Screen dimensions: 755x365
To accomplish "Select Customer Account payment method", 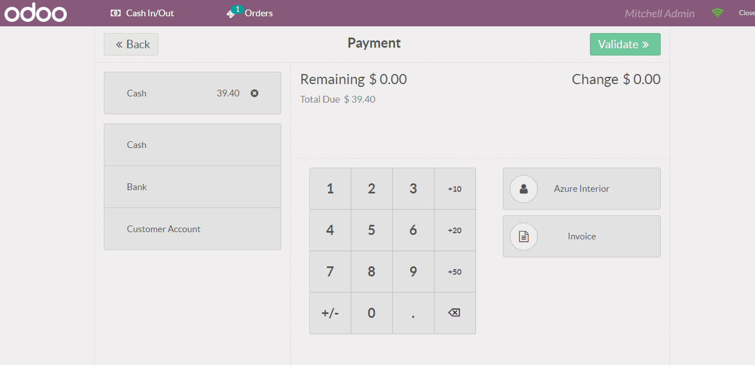I will [x=192, y=229].
